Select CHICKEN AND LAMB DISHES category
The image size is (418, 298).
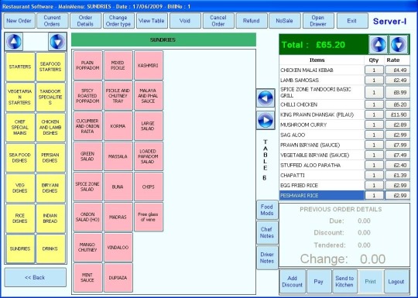pyautogui.click(x=50, y=128)
